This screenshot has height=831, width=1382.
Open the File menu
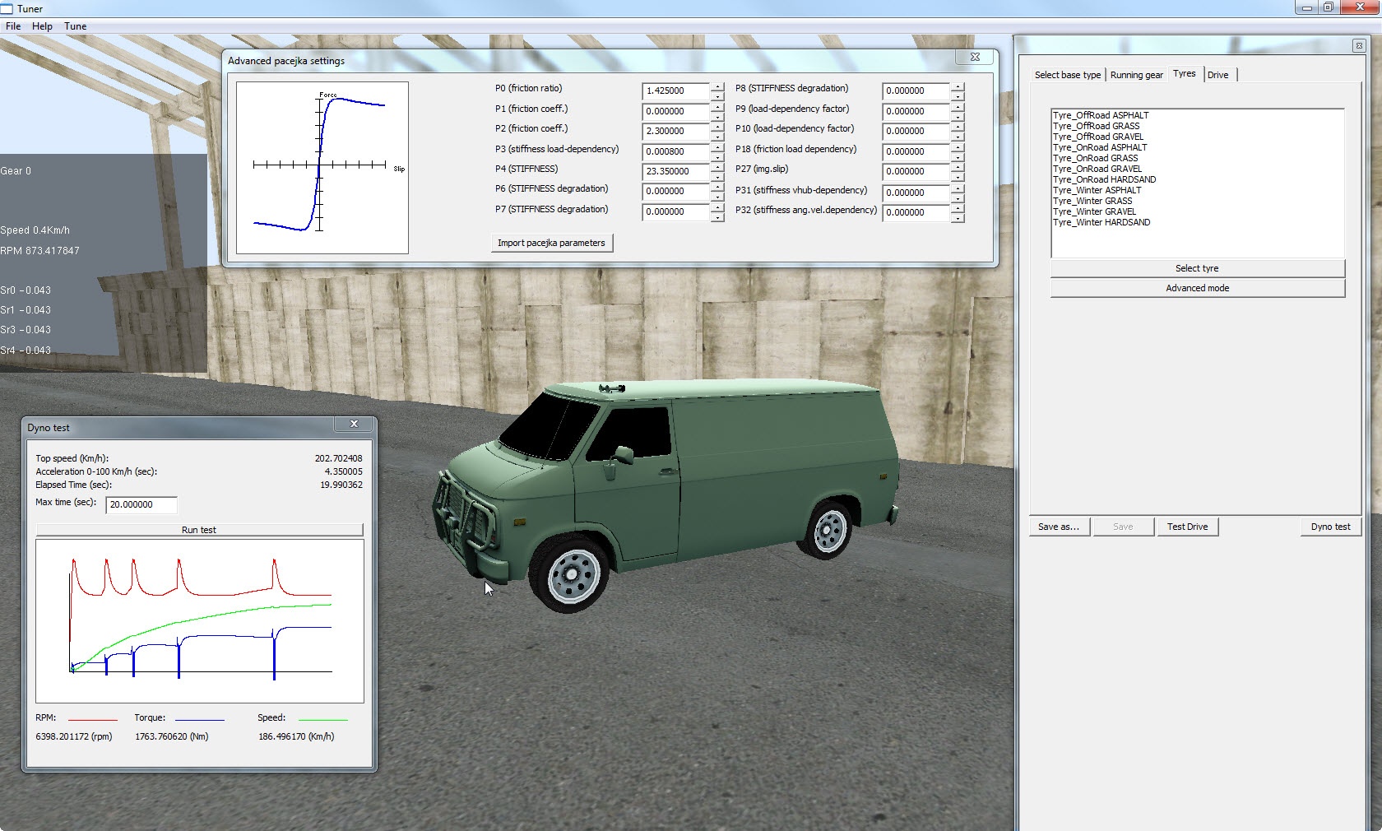click(13, 26)
